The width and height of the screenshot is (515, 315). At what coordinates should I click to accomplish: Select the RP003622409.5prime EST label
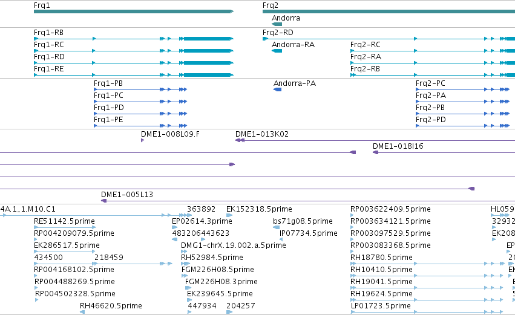[390, 209]
